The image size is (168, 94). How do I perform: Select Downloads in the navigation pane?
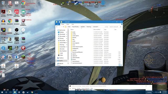click(62, 34)
